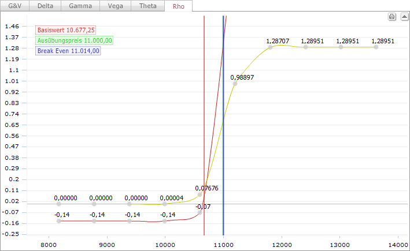This screenshot has width=410, height=251.
Task: Click the yellow curve point labeled 0,00004
Action: click(165, 204)
